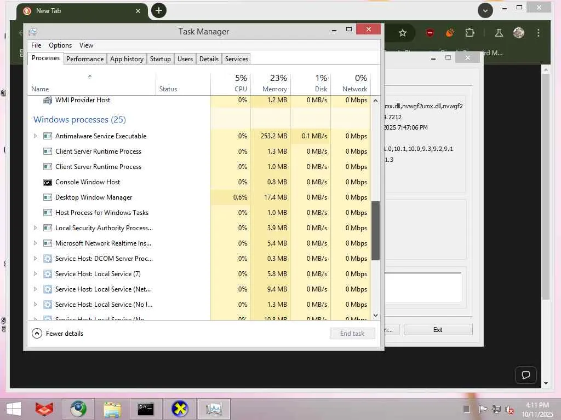This screenshot has width=561, height=420.
Task: Open Windows Start button
Action: 14,409
